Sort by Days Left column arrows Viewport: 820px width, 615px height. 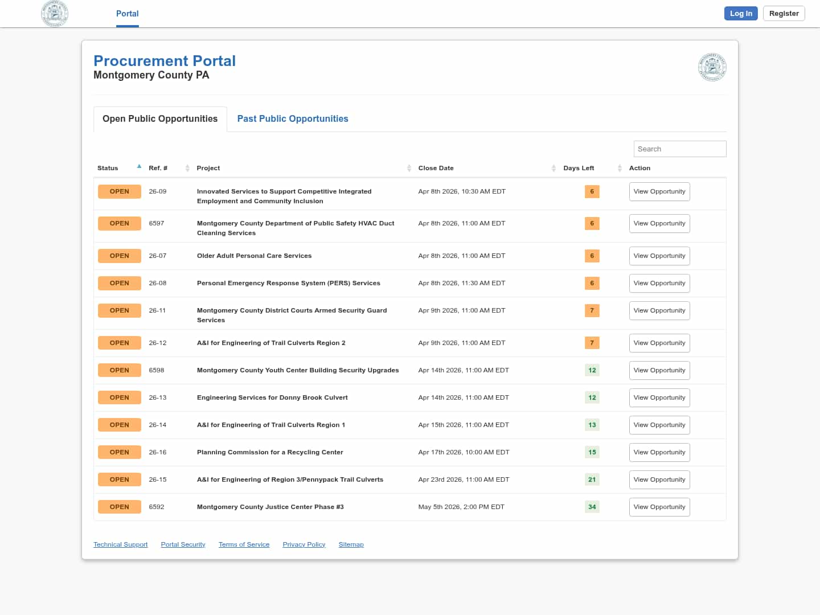pyautogui.click(x=620, y=168)
